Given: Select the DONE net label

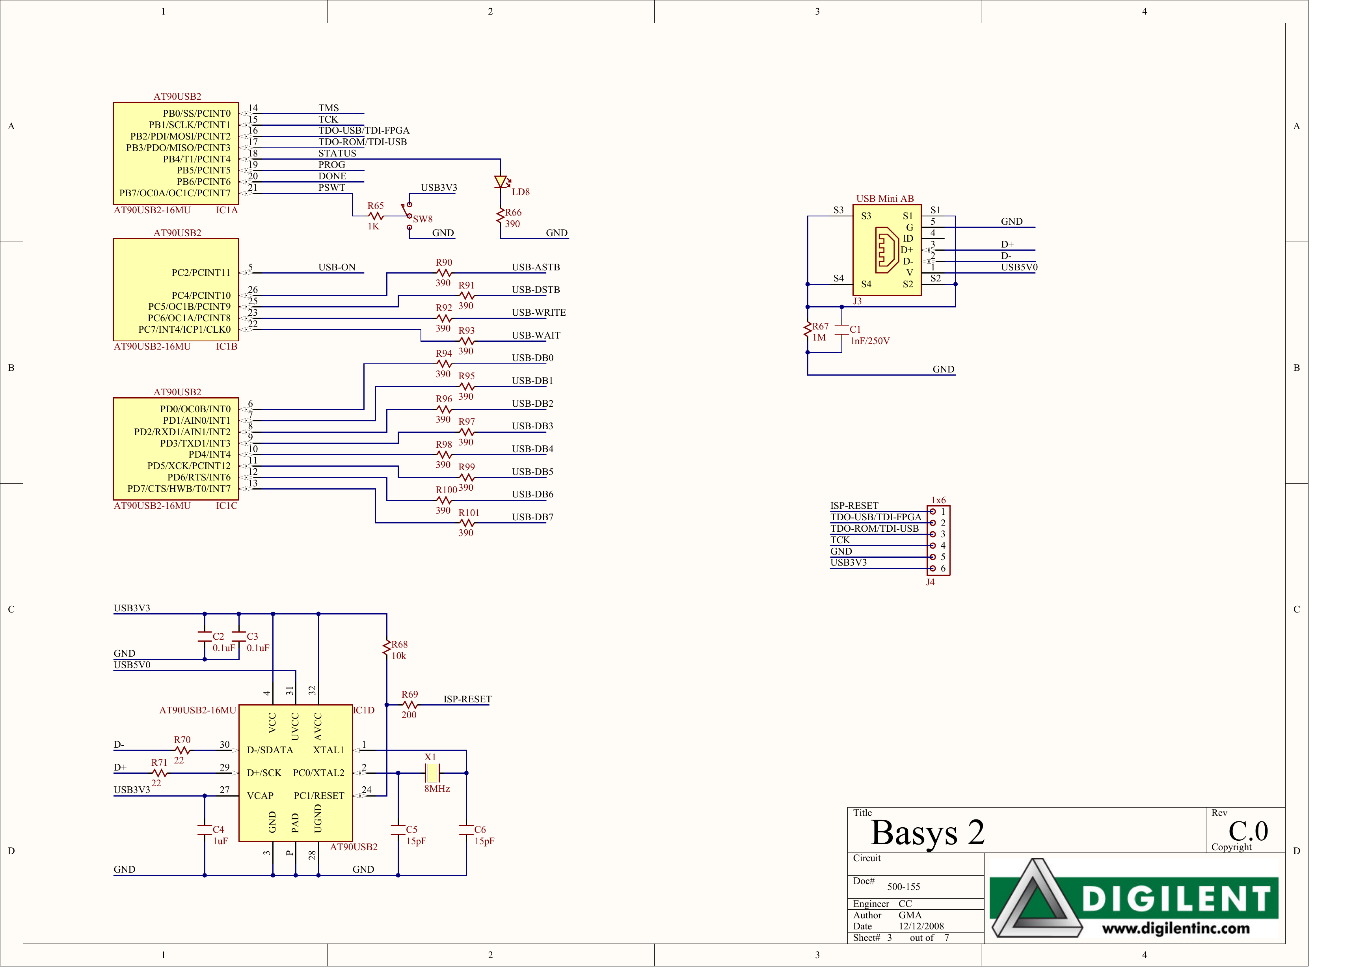Looking at the screenshot, I should (332, 176).
